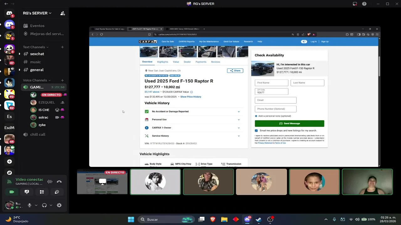Collapse the Text Channels category
This screenshot has height=225, width=401.
pos(36,47)
